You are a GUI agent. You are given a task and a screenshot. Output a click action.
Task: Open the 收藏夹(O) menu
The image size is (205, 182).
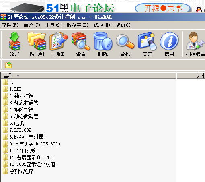pos(78,25)
